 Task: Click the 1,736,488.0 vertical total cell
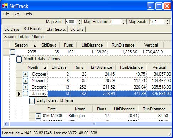(x=151, y=52)
